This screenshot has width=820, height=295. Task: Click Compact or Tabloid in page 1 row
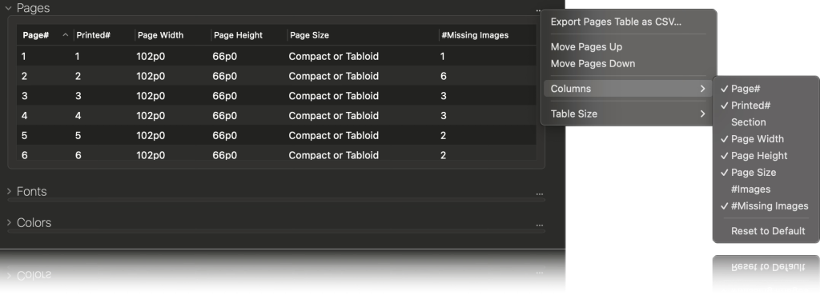pyautogui.click(x=334, y=57)
